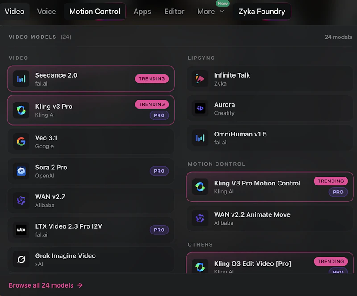Select the Grok Imagine Video name

(x=65, y=256)
